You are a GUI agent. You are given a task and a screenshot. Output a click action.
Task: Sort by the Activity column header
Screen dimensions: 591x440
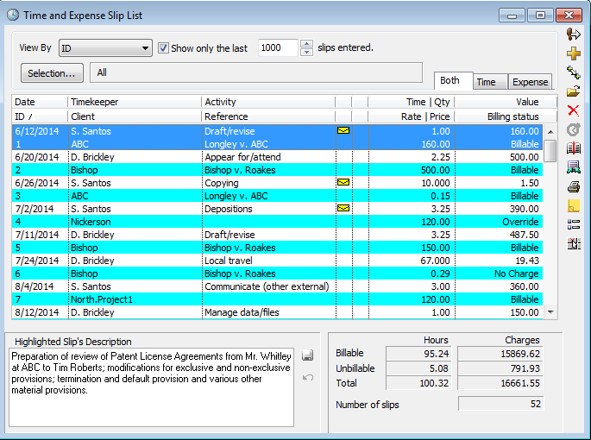268,102
